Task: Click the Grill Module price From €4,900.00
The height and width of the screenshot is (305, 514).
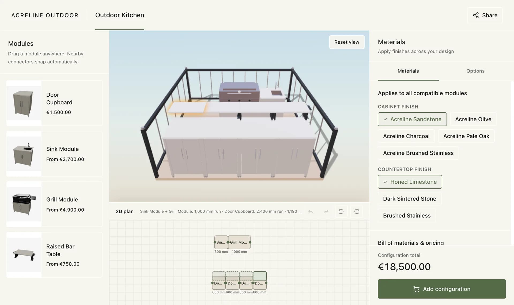Action: click(65, 210)
